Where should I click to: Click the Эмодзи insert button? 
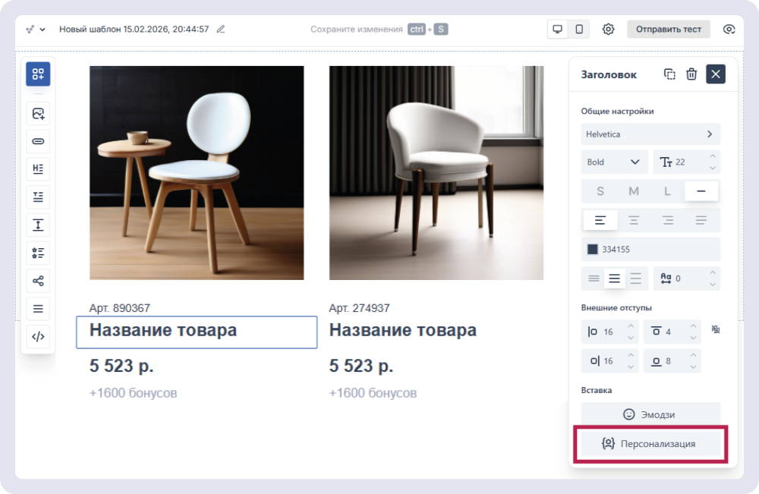[x=650, y=414]
